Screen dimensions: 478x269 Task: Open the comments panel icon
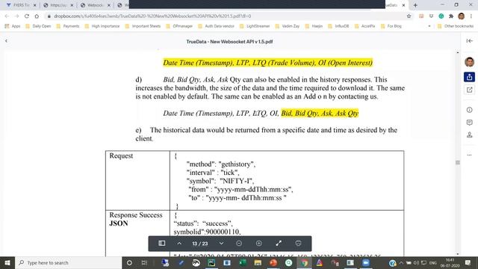point(470,123)
